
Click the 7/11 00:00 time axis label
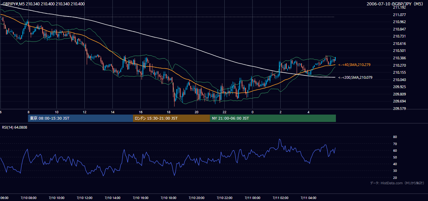tap(253, 198)
